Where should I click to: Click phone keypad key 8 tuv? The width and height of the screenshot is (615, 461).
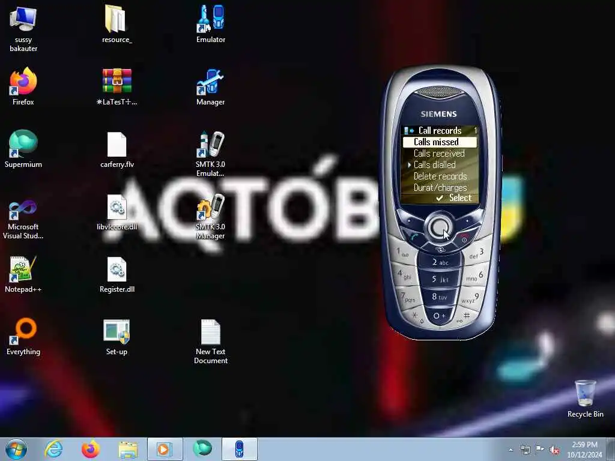(440, 297)
